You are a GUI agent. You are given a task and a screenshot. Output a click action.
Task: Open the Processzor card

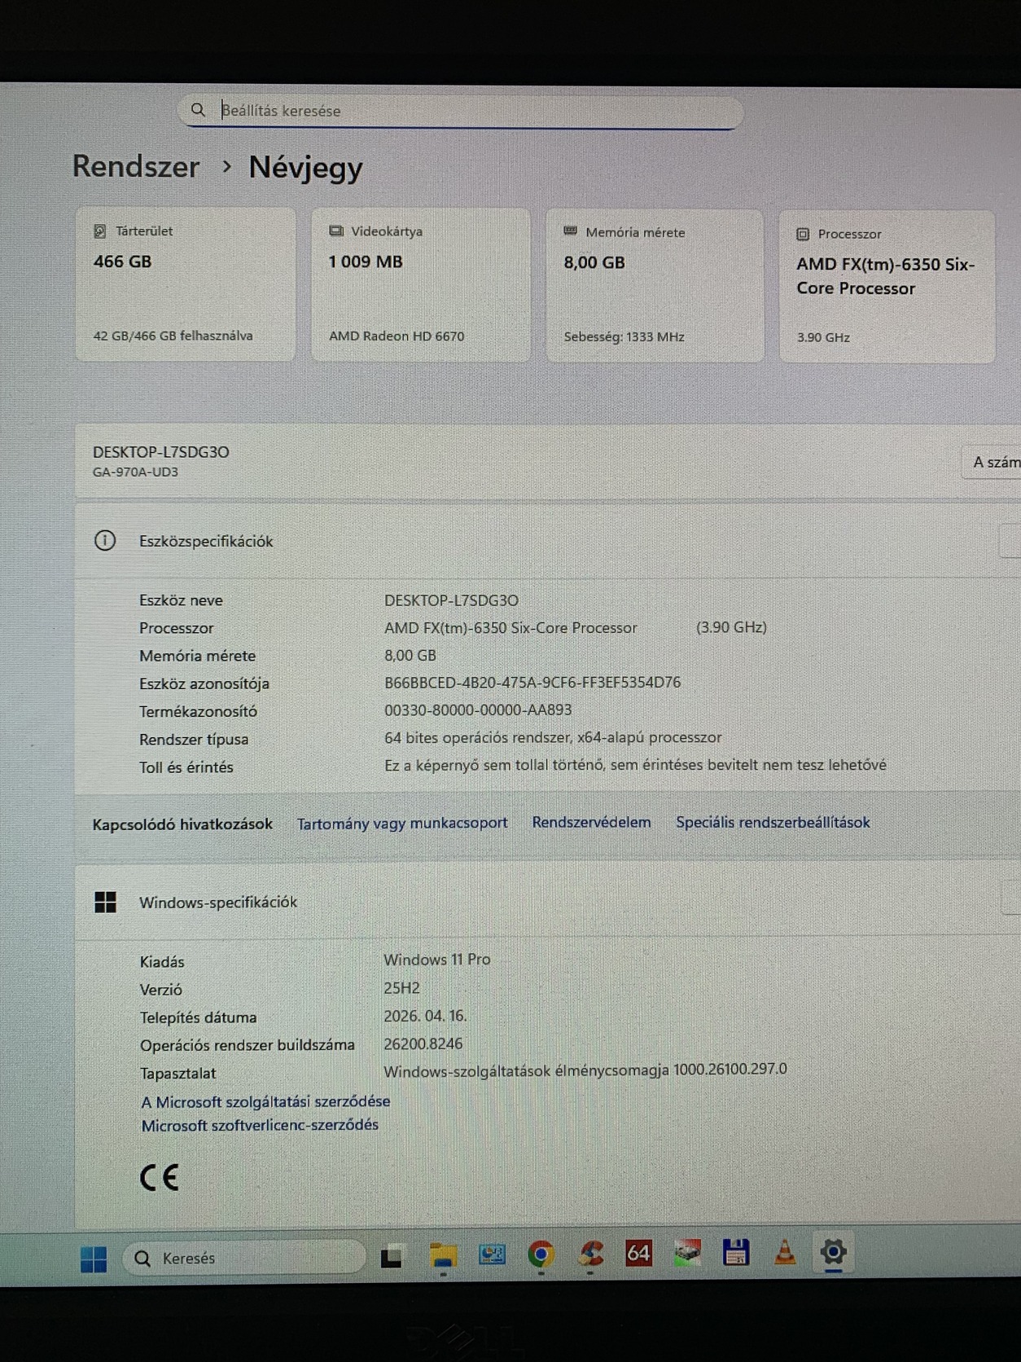coord(887,286)
